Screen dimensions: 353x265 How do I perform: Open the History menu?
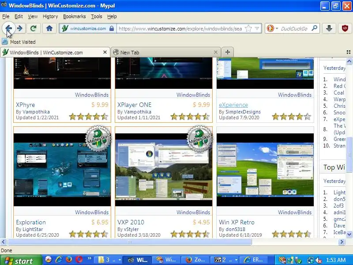(50, 16)
